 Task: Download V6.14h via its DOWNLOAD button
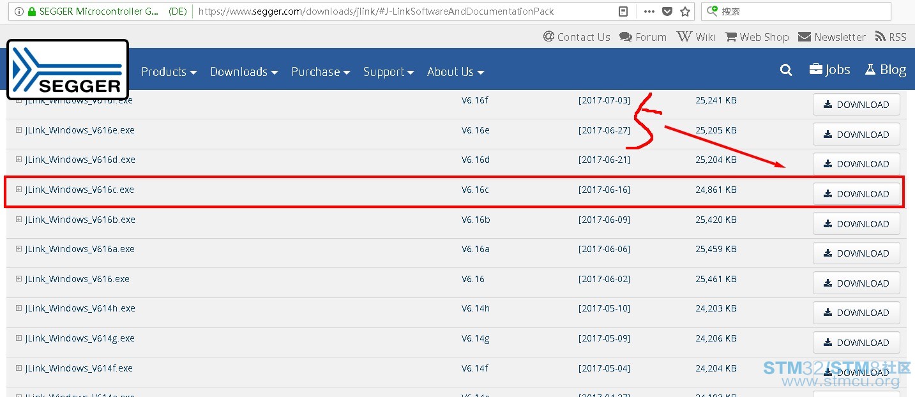pyautogui.click(x=856, y=313)
